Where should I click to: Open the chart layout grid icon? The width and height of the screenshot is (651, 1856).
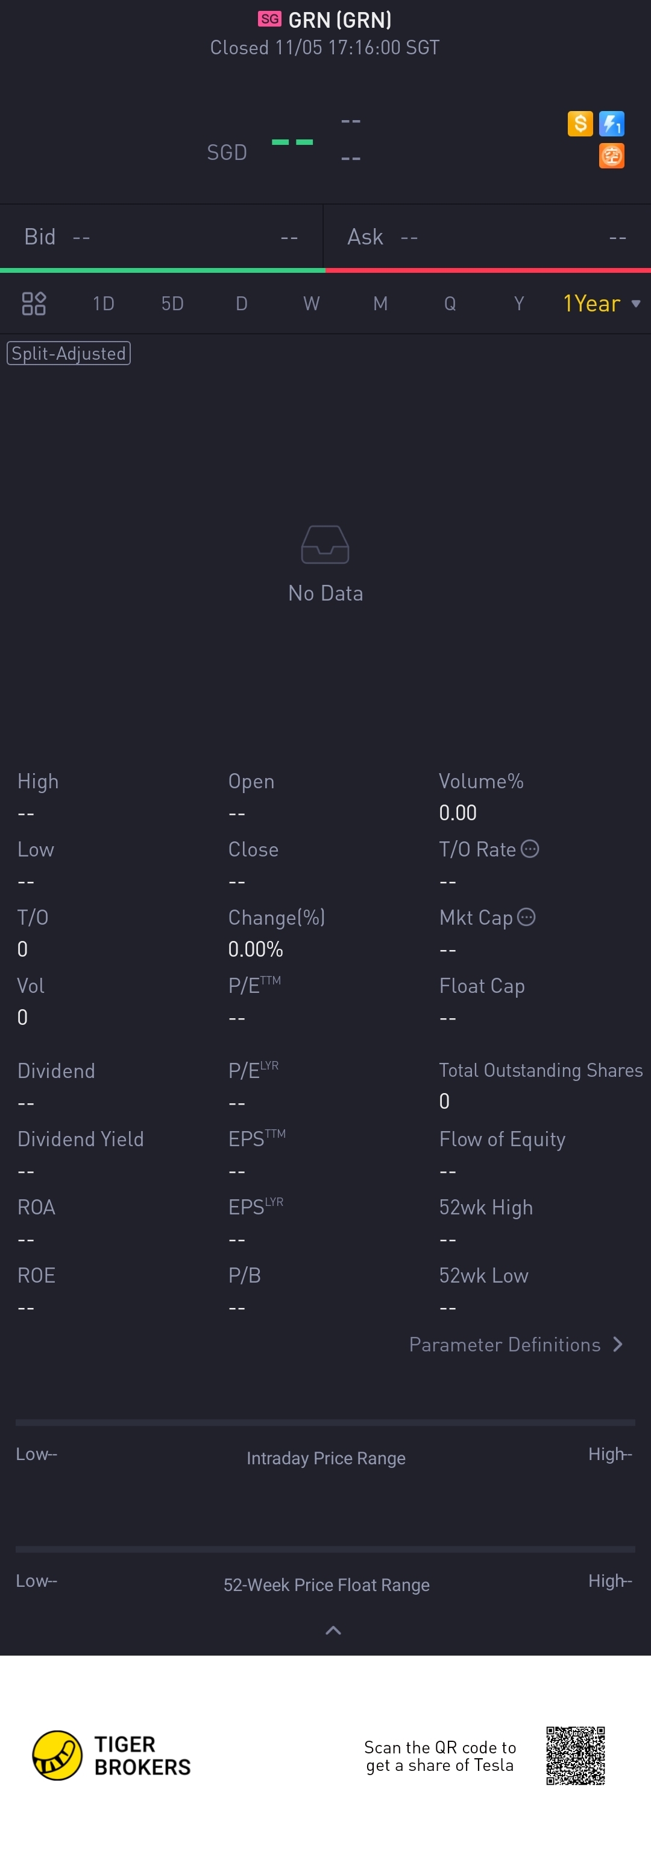pos(34,304)
